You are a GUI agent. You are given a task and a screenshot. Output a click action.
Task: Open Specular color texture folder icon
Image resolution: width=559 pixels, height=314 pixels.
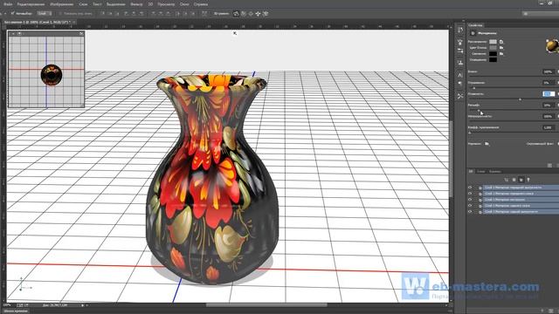pos(501,48)
